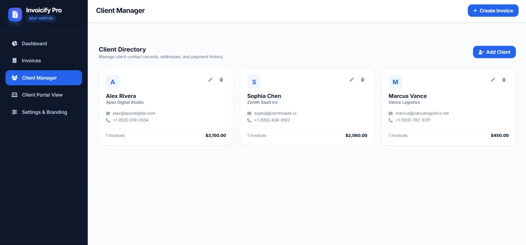The width and height of the screenshot is (526, 245).
Task: Click the $3,150.00 total amount
Action: coord(216,136)
